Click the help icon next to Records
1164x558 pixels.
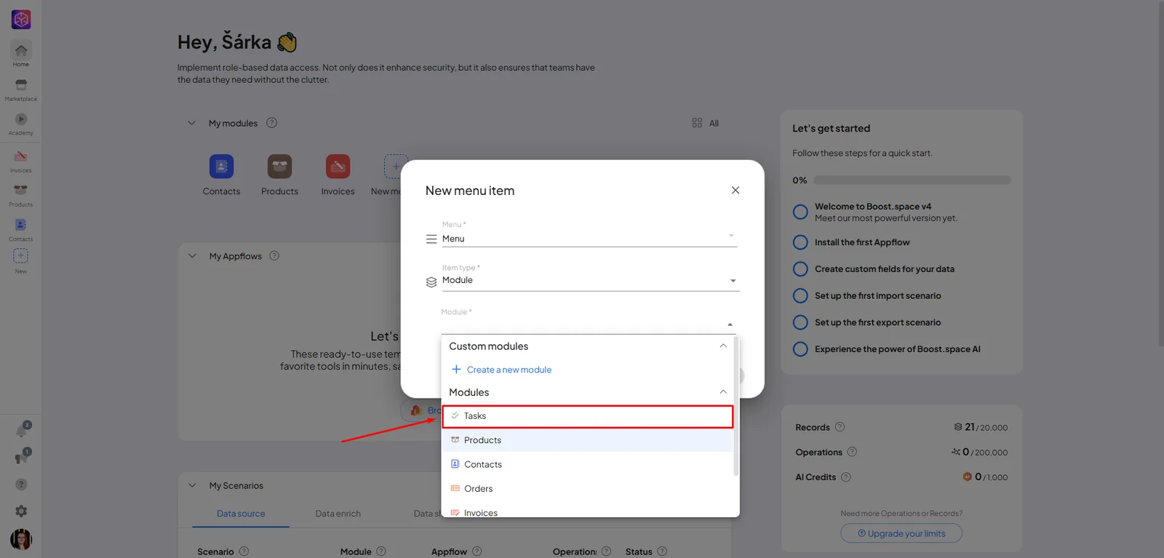[840, 427]
